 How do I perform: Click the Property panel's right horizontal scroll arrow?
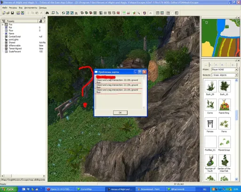pos(44,176)
